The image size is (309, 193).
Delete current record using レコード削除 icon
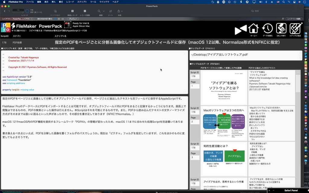84,11
